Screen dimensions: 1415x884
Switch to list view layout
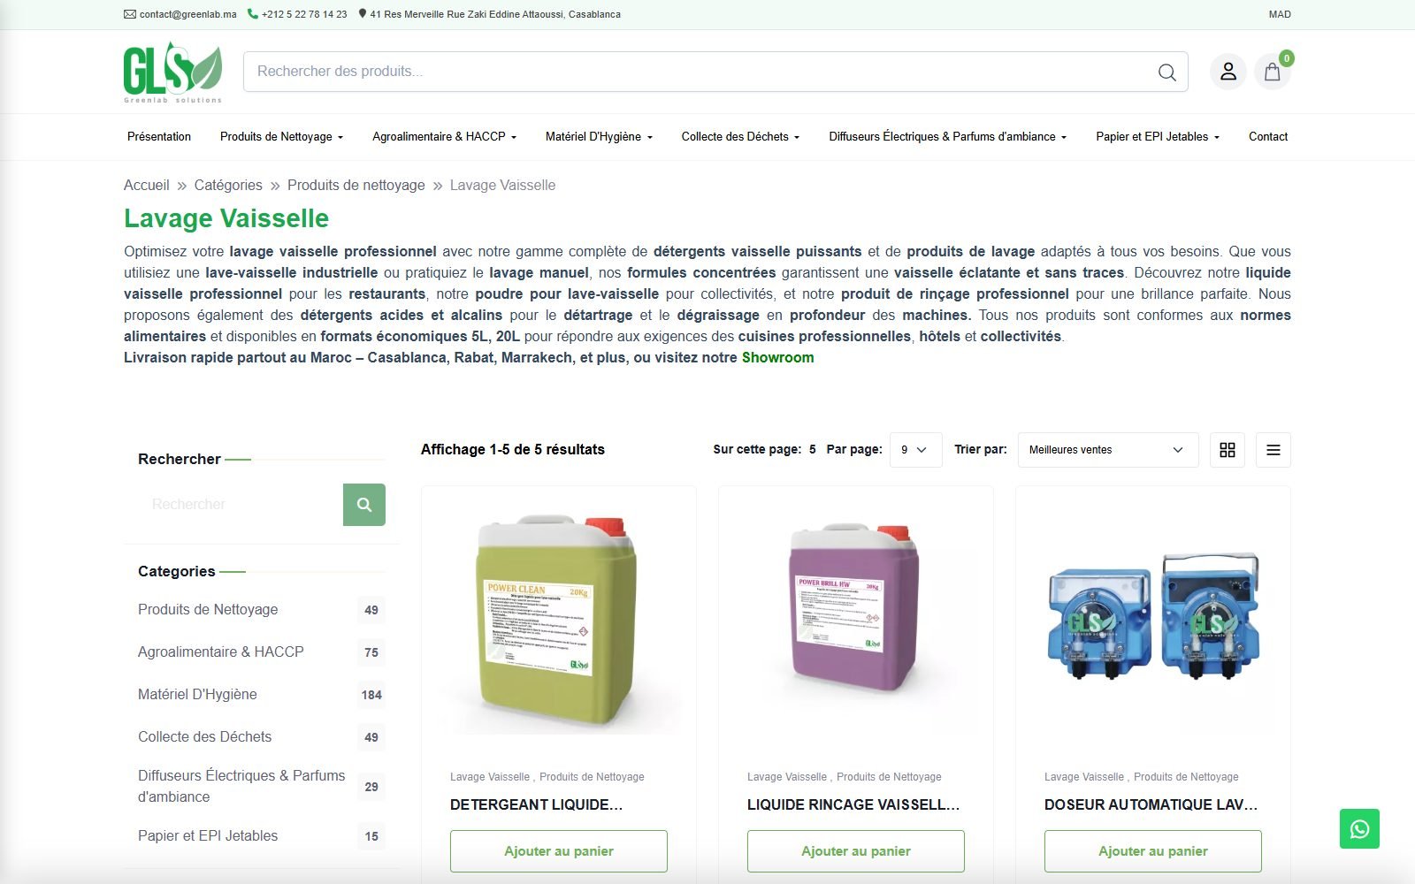(1273, 450)
